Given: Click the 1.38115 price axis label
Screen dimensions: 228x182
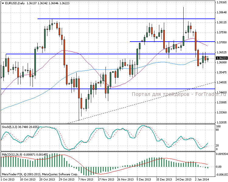Looking at the screenshot, I should point(222,22).
